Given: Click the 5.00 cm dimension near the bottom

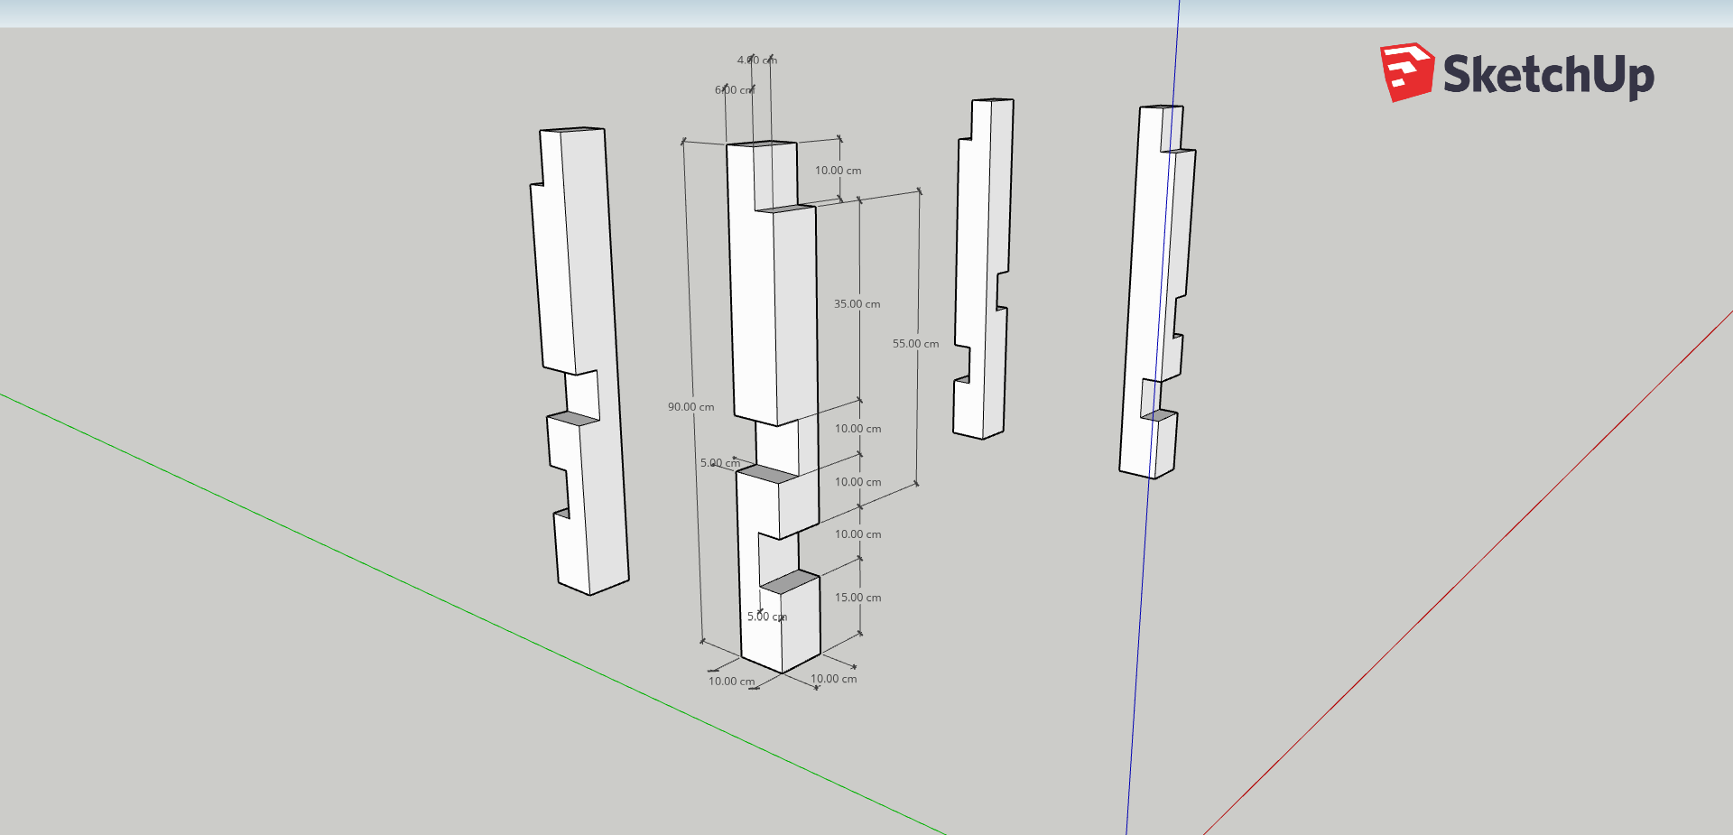Looking at the screenshot, I should coord(767,617).
